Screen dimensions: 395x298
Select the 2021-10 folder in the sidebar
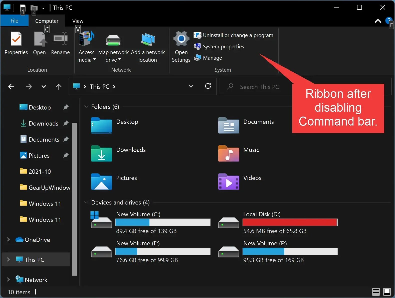point(40,172)
